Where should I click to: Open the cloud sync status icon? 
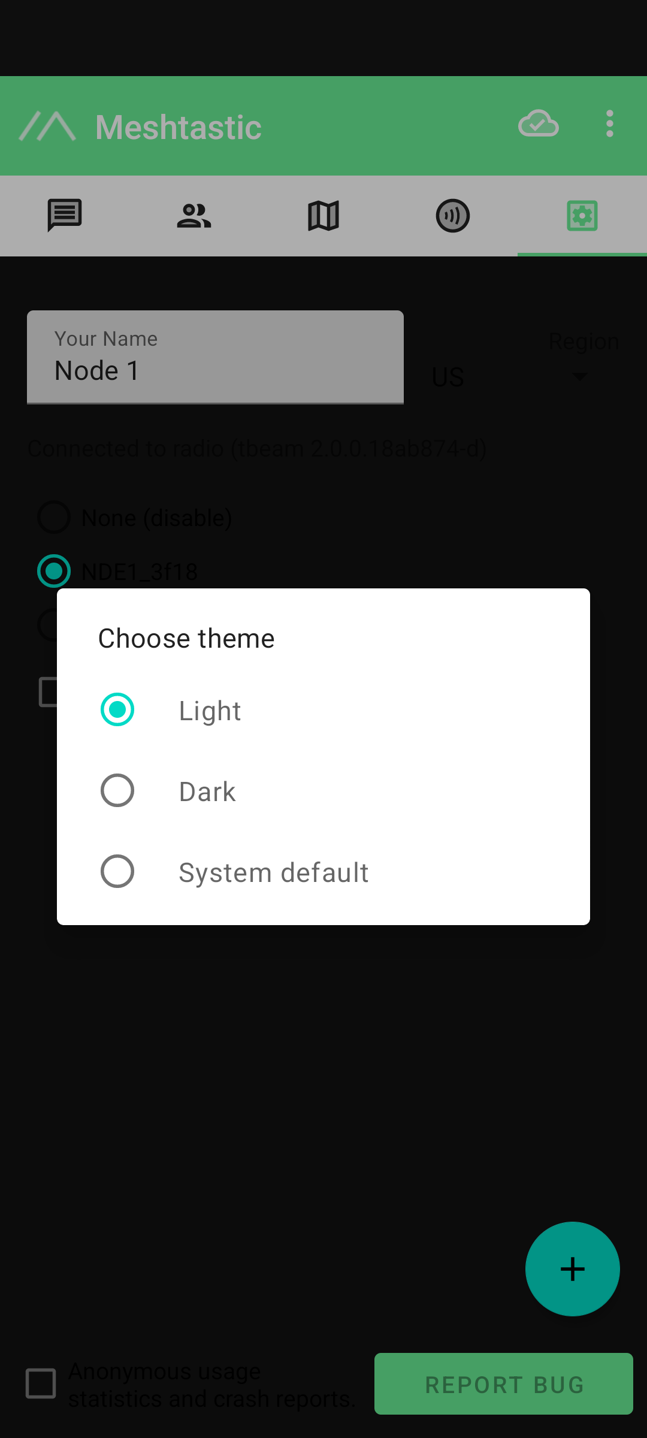538,125
